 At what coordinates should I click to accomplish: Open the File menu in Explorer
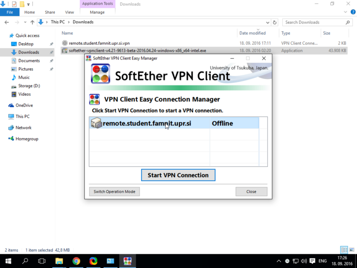(x=10, y=12)
